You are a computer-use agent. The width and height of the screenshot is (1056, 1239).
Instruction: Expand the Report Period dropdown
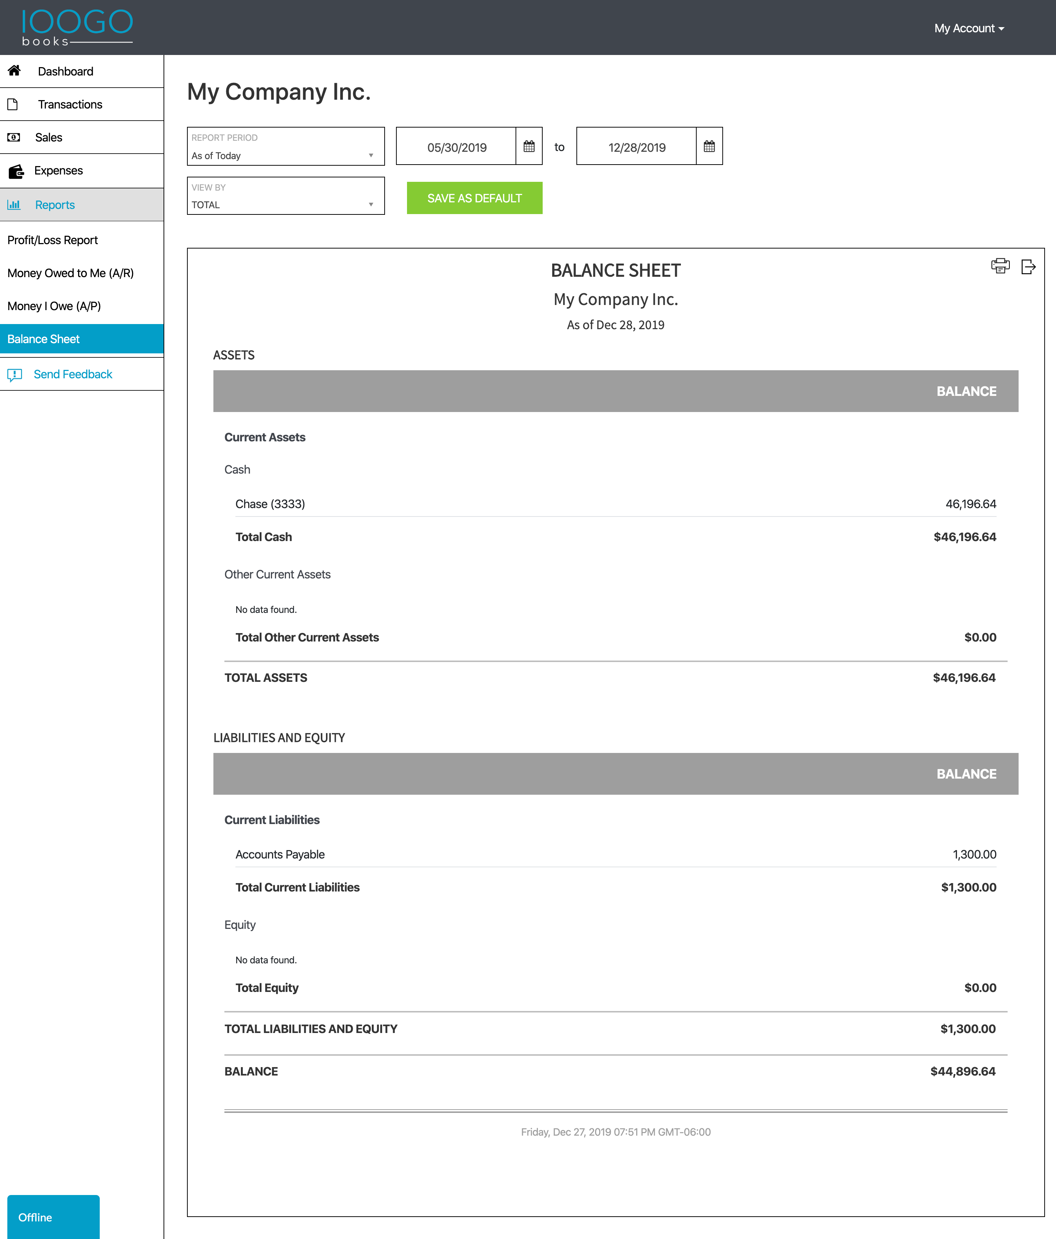coord(286,146)
